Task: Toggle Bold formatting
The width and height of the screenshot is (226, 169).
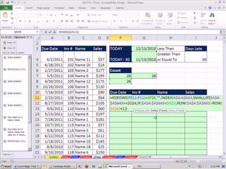Action: tap(20, 21)
